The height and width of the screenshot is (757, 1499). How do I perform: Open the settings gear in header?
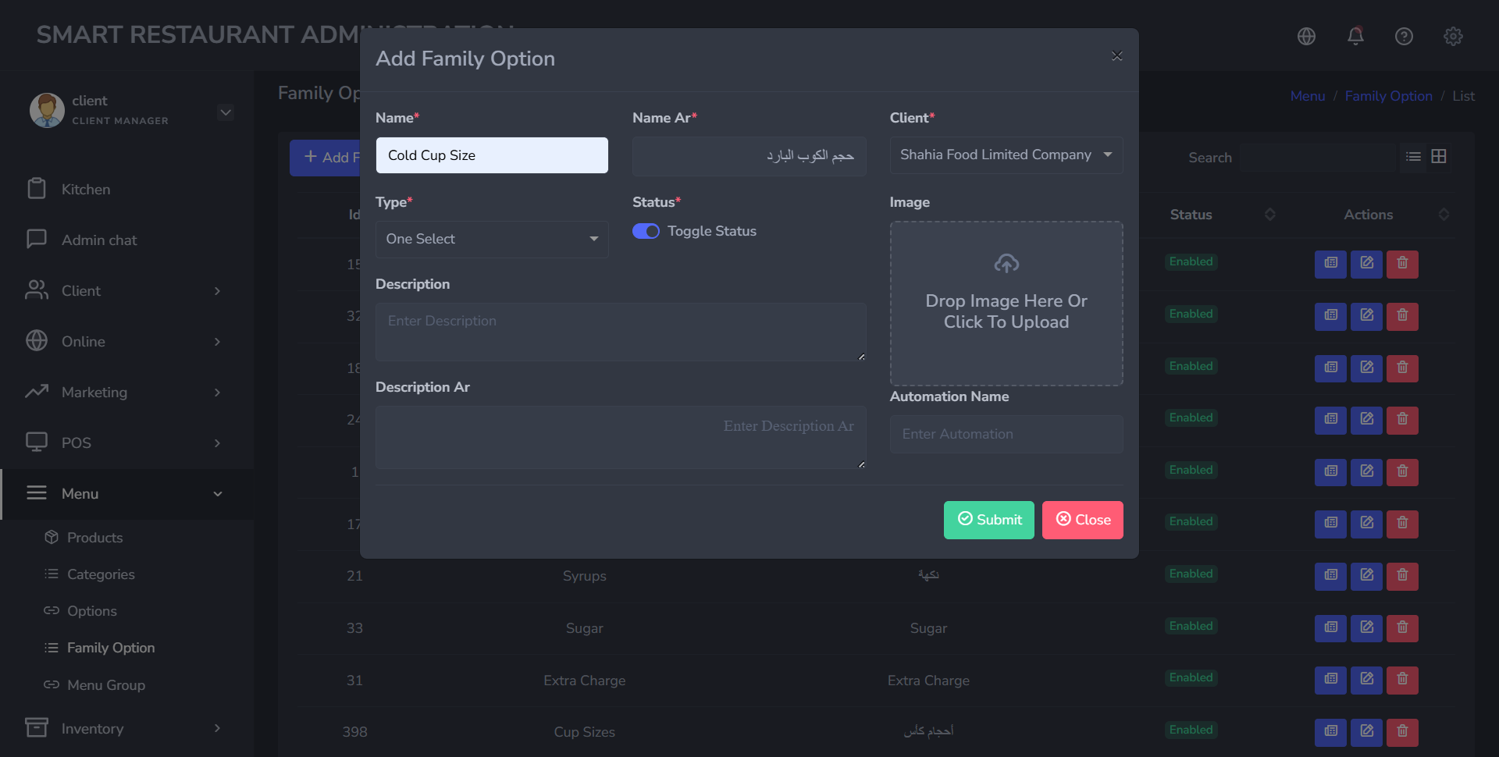click(1453, 36)
